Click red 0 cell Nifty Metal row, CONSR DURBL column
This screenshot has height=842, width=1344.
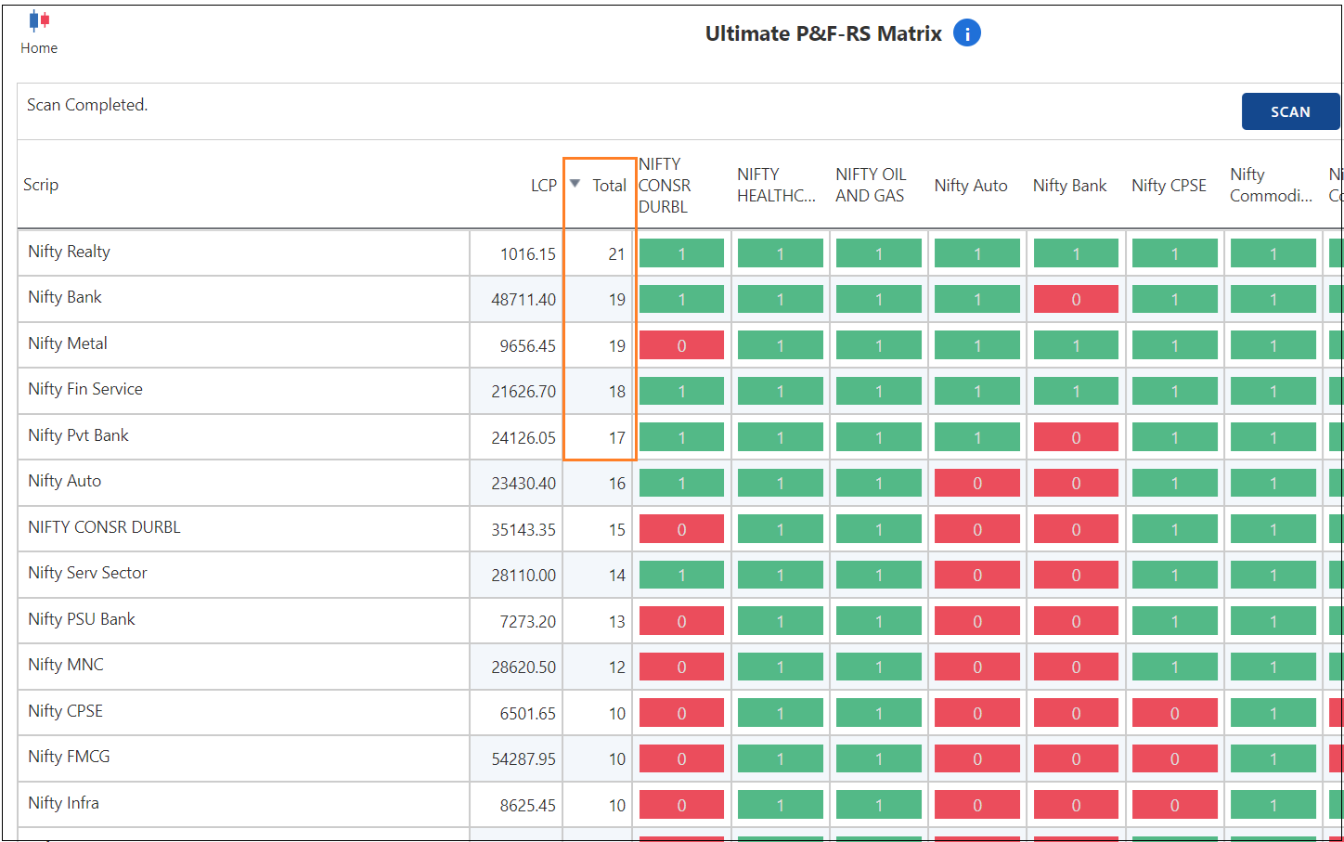pos(681,345)
